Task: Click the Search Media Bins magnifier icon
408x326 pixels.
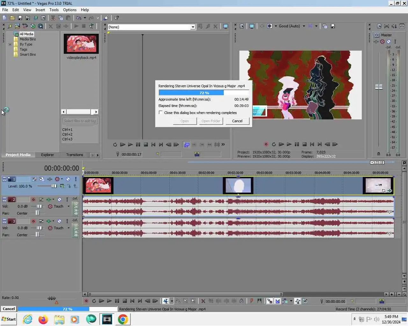Action: pos(40,26)
